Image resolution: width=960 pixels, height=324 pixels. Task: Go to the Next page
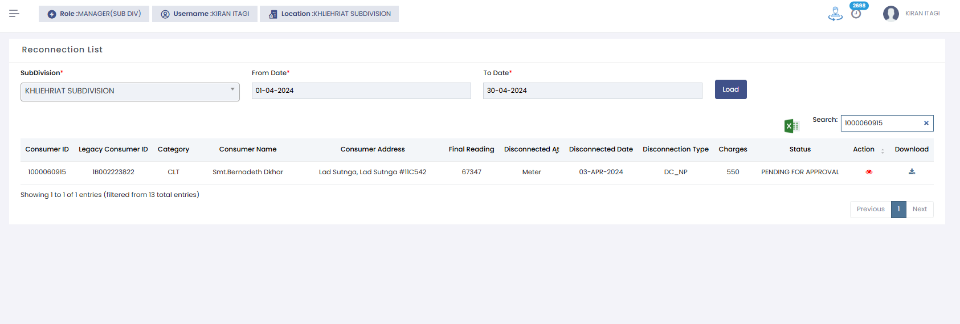pos(920,209)
